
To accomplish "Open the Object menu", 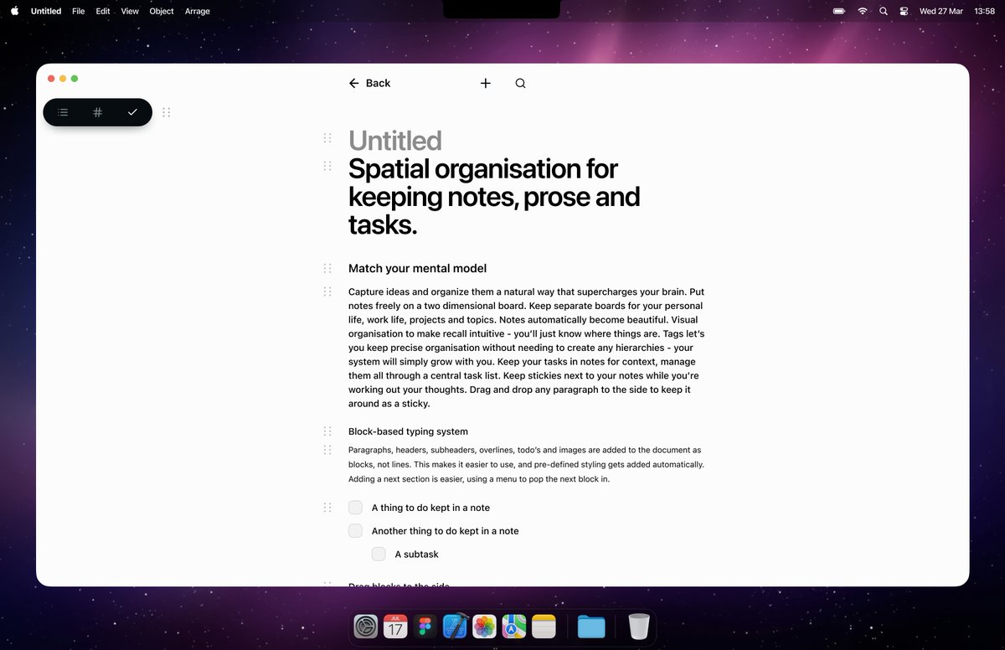I will point(162,11).
